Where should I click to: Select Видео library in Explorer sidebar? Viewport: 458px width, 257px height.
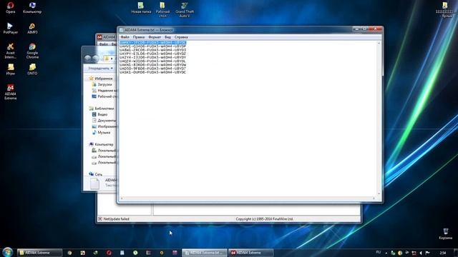pyautogui.click(x=99, y=114)
